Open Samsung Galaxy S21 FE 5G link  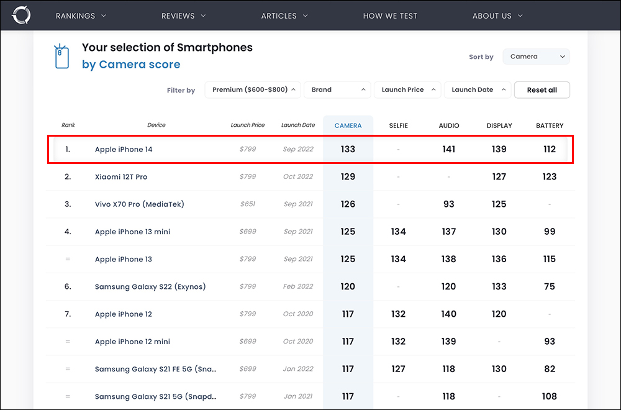click(155, 369)
